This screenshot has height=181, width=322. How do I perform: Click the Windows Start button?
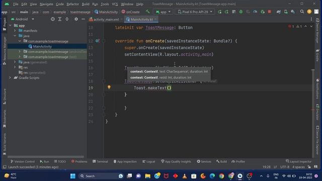[72, 176]
